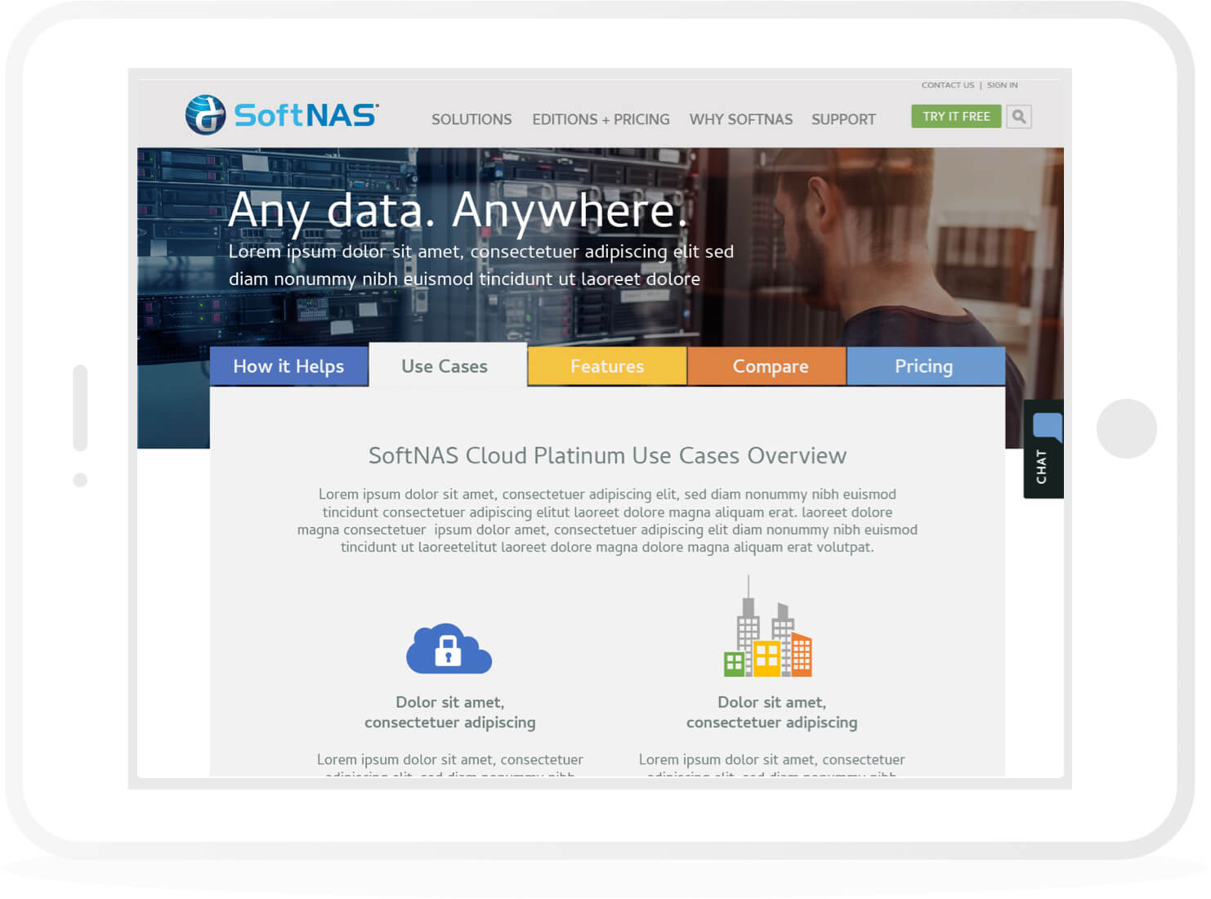Viewport: 1211px width, 899px height.
Task: Click the heading under the cloud lock icon
Action: 449,712
